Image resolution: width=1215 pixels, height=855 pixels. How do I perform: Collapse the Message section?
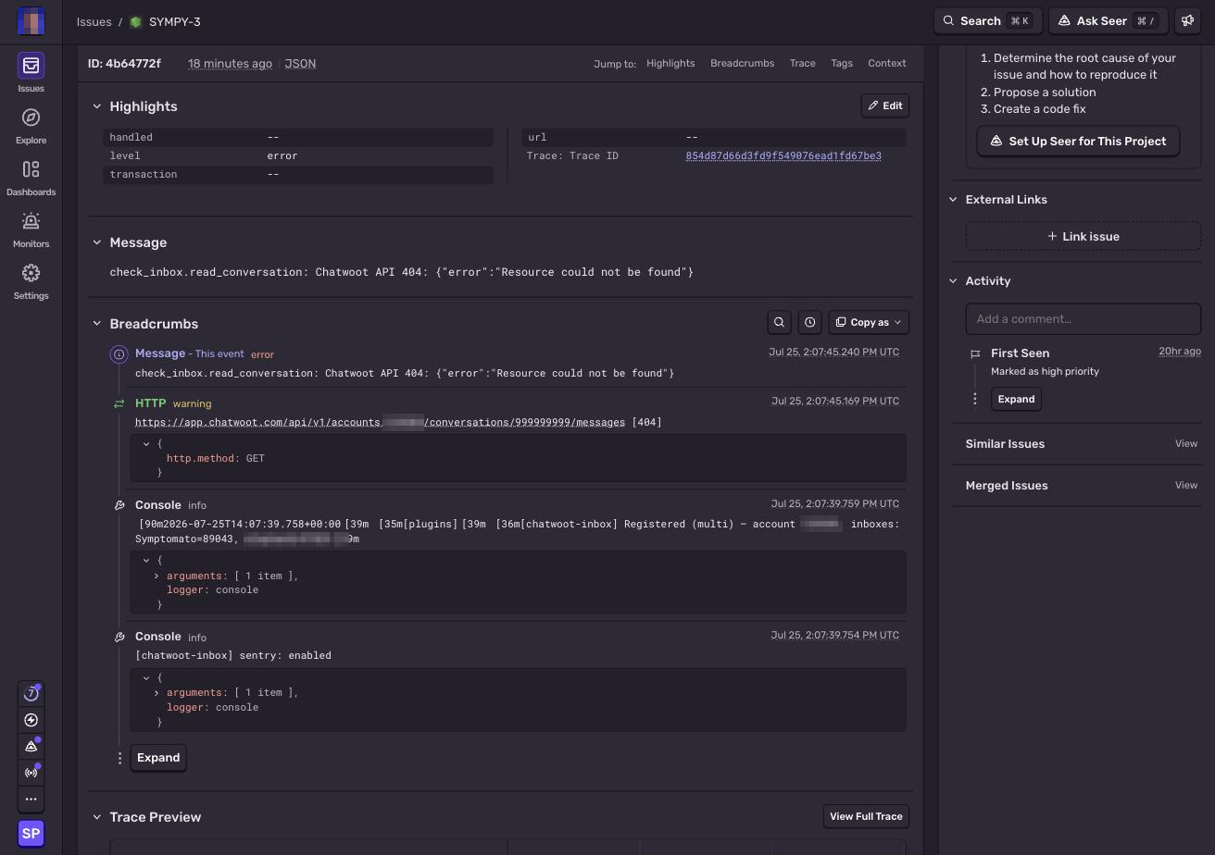click(x=96, y=242)
